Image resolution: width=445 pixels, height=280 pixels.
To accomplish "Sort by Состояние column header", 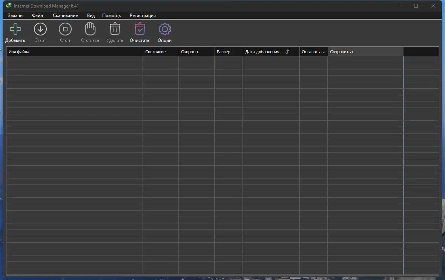I will coord(161,52).
